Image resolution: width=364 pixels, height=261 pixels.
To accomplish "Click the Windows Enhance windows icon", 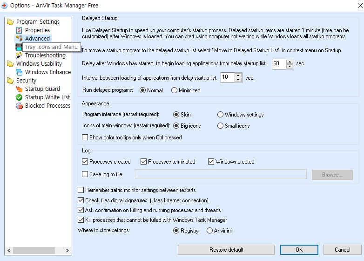I will coord(19,72).
